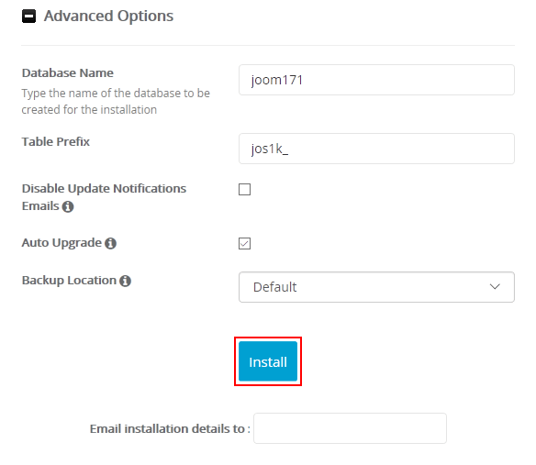Click the blue Install button
Viewport: 536px width, 465px height.
pyautogui.click(x=268, y=361)
